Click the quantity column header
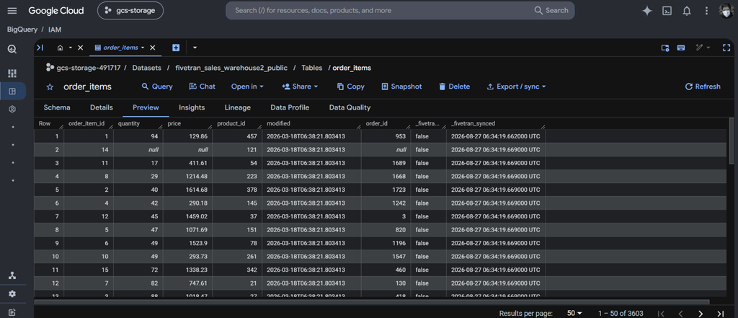Screen dimensions: 738x318 [138, 123]
